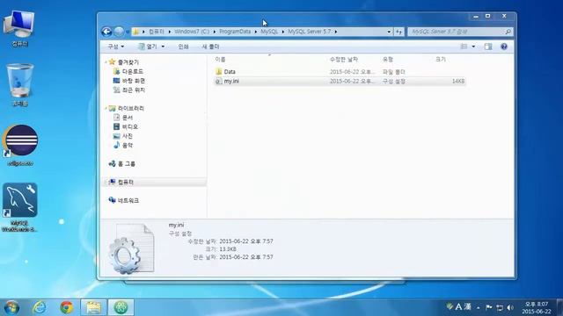This screenshot has height=316, width=563.
Task: Click the my.ini file name
Action: 231,82
